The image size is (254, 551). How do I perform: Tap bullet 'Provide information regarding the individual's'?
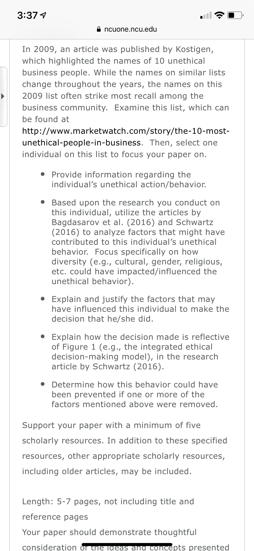pos(129,180)
